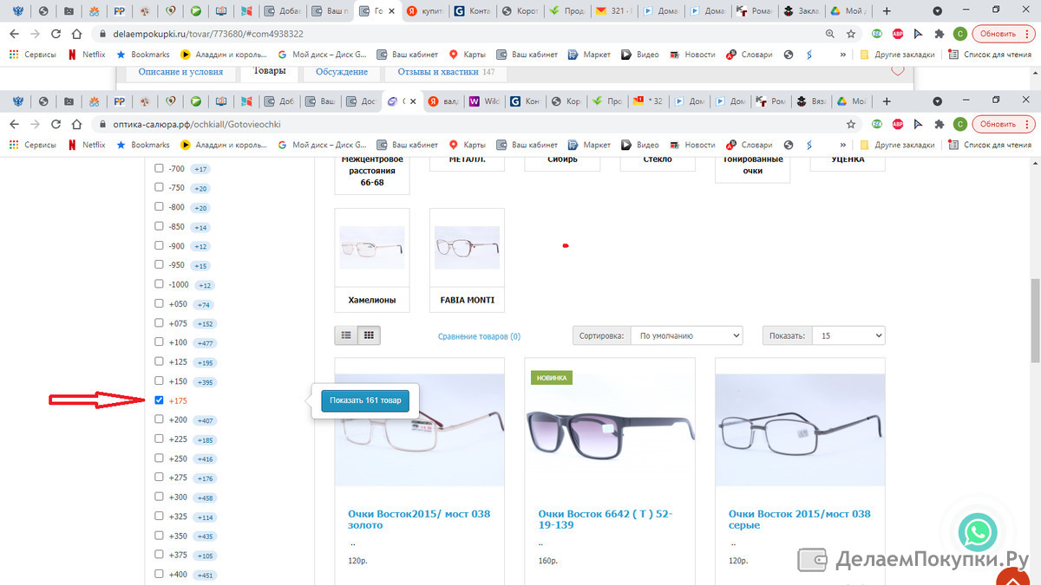
Task: Reload the delaempokupki page in back window
Action: pyautogui.click(x=56, y=34)
